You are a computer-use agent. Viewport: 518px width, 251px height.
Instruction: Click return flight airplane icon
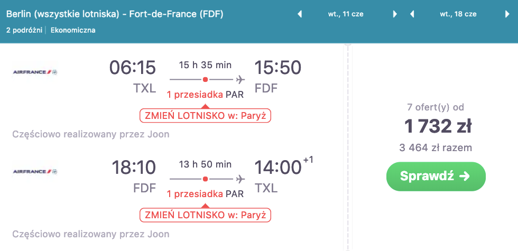pyautogui.click(x=240, y=179)
